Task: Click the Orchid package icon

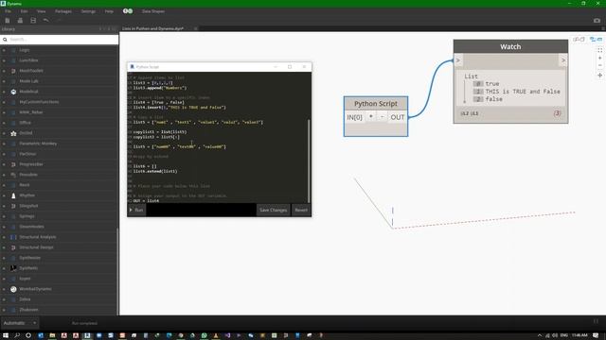Action: [x=13, y=133]
